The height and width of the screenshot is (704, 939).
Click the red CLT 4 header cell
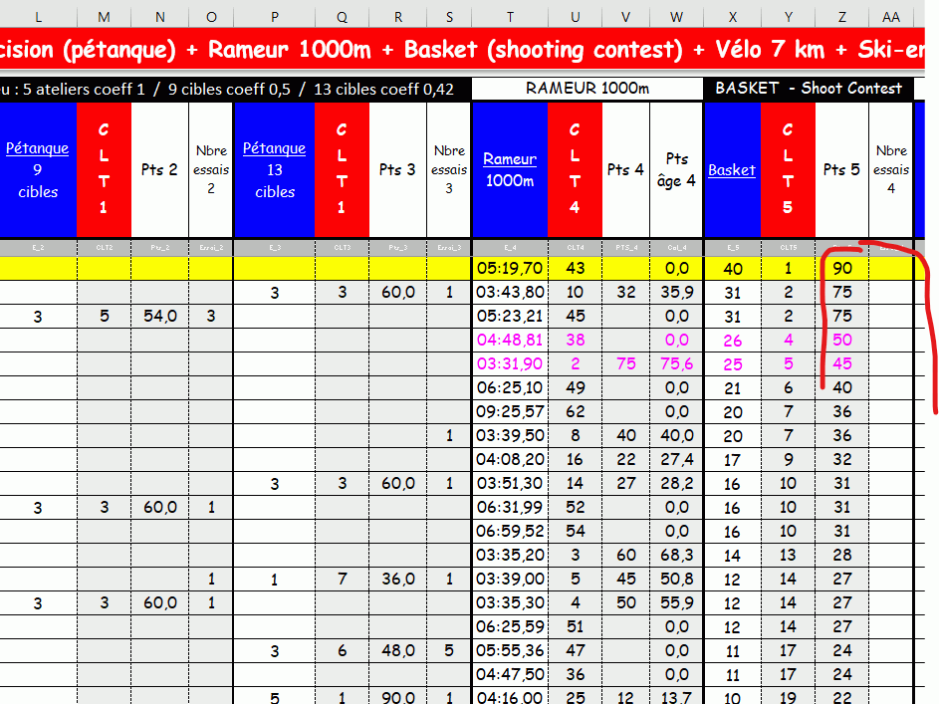point(575,170)
